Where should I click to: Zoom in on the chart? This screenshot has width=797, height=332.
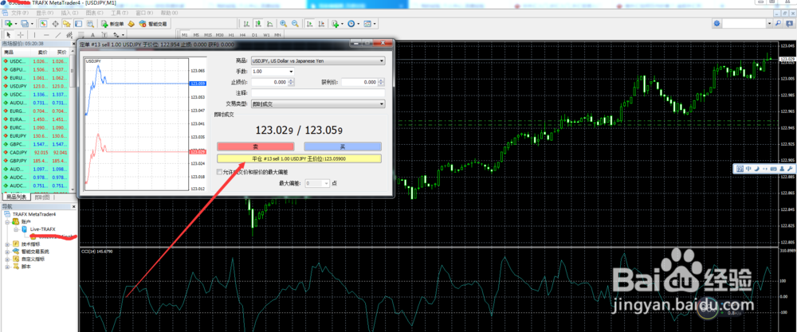tap(283, 23)
